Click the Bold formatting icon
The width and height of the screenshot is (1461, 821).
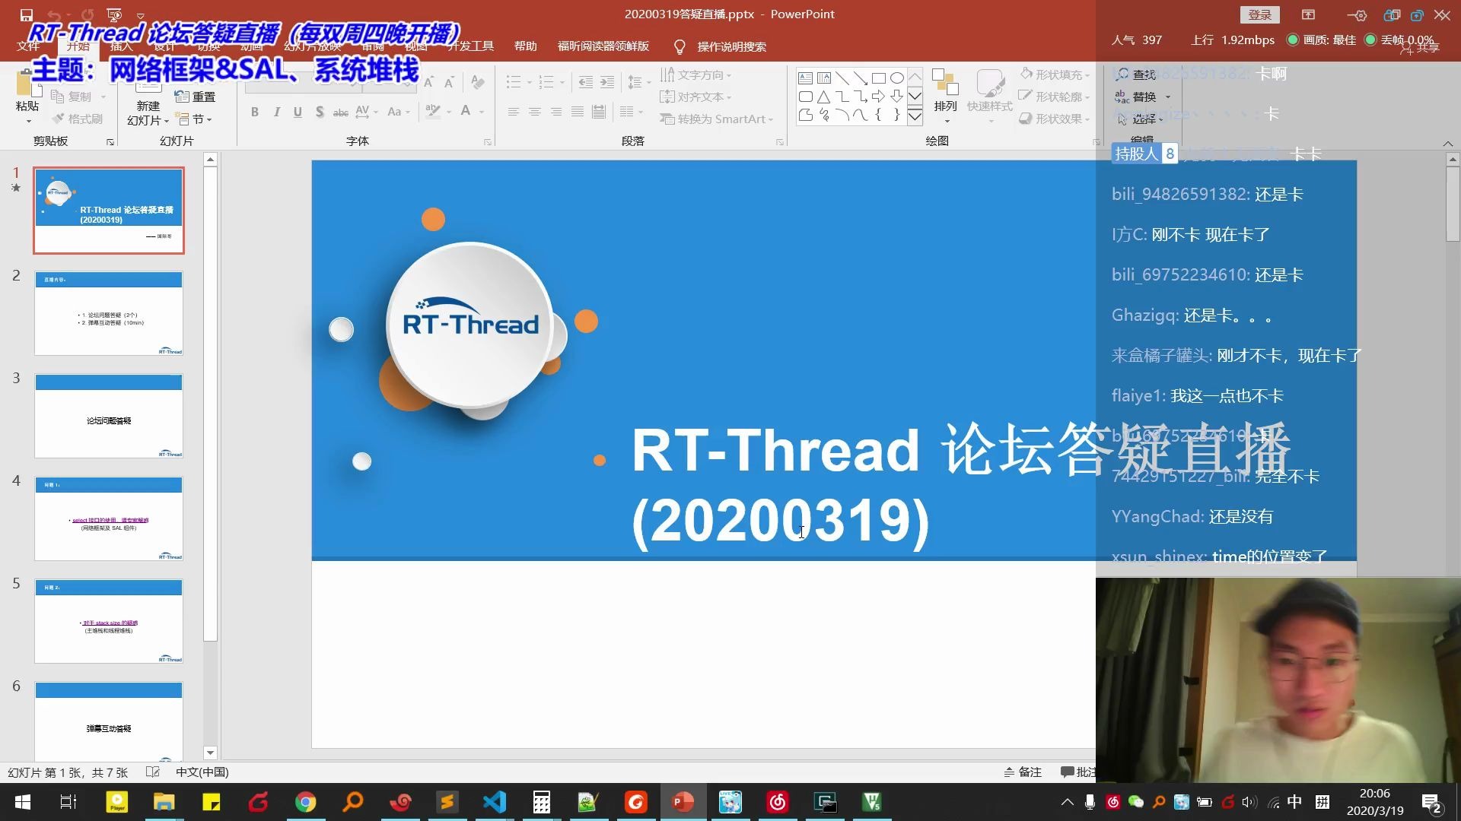(255, 112)
